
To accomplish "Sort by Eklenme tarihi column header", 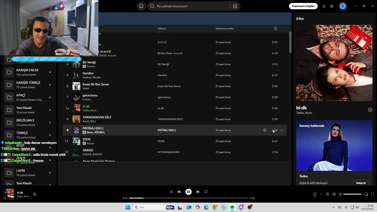I will pyautogui.click(x=224, y=29).
